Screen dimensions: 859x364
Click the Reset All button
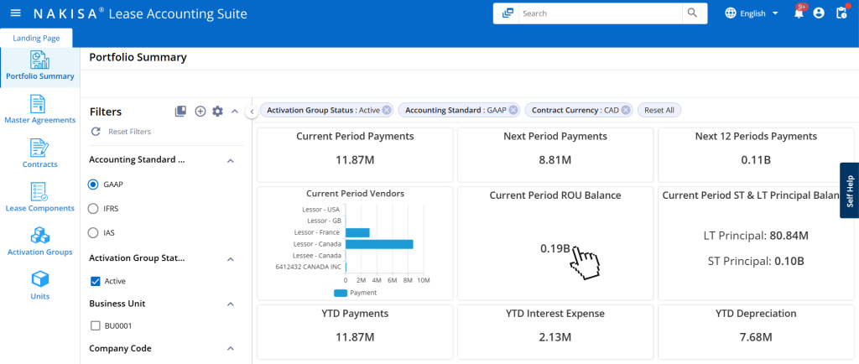click(659, 110)
